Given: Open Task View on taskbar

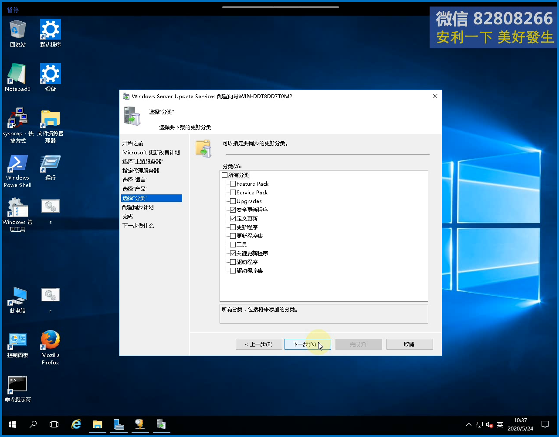Looking at the screenshot, I should (x=54, y=424).
